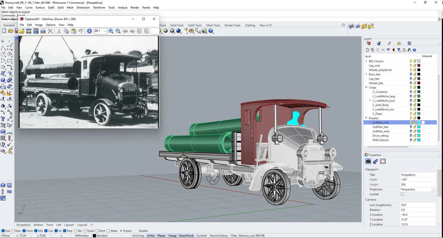Click the layer filter funnel icon

pyautogui.click(x=399, y=50)
